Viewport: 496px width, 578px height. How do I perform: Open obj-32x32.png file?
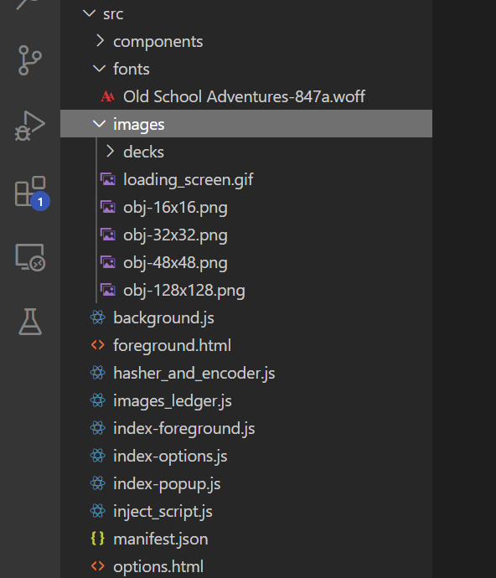(175, 235)
